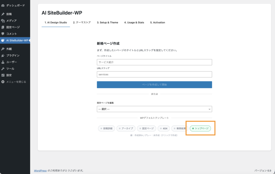The width and height of the screenshot is (275, 174).
Task: Open the 3. Setup & Theme tab
Action: [x=107, y=22]
